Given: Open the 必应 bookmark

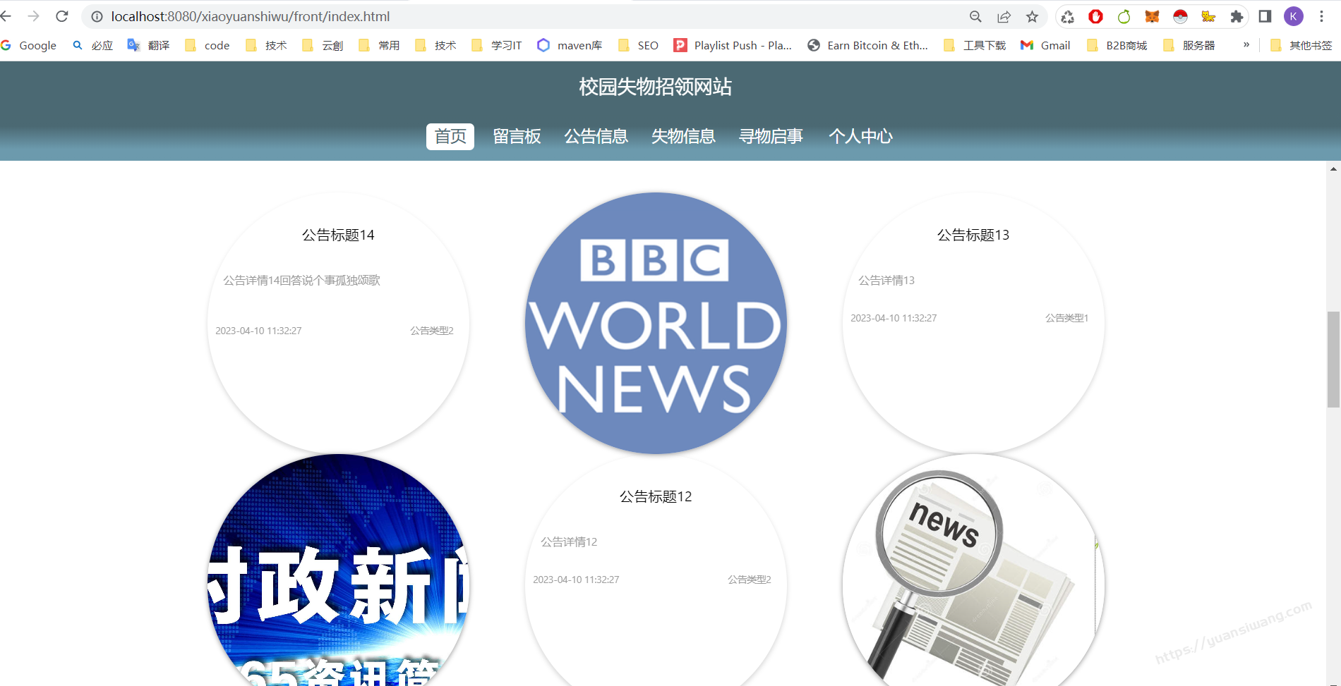Looking at the screenshot, I should 93,45.
